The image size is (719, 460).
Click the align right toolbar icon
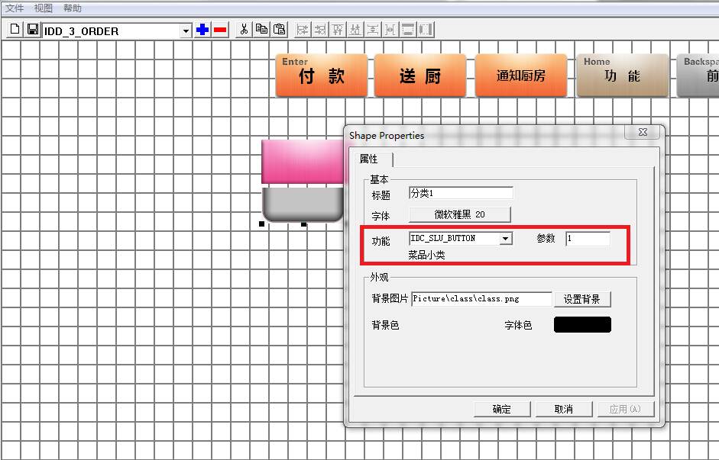[320, 31]
